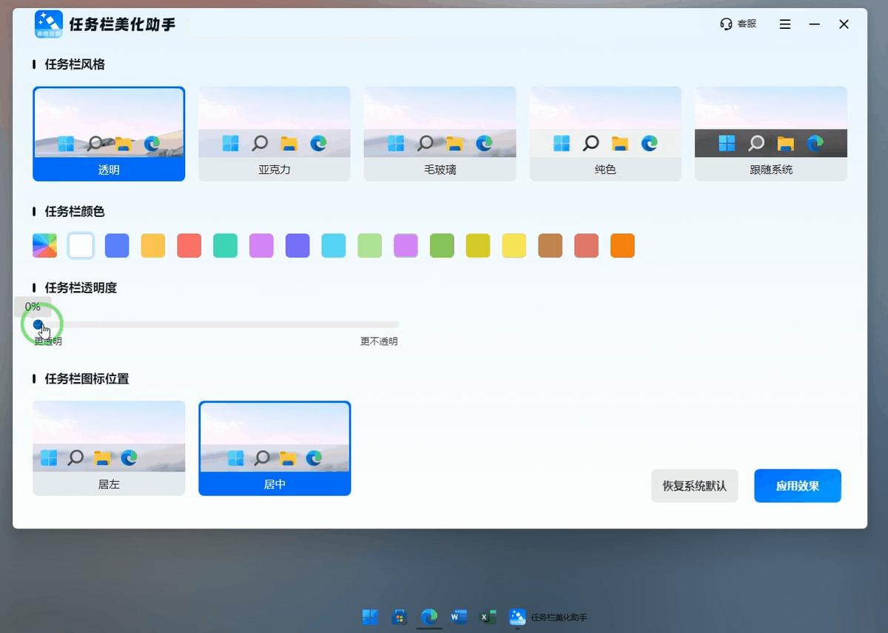Launch Excel from the Windows taskbar

488,616
